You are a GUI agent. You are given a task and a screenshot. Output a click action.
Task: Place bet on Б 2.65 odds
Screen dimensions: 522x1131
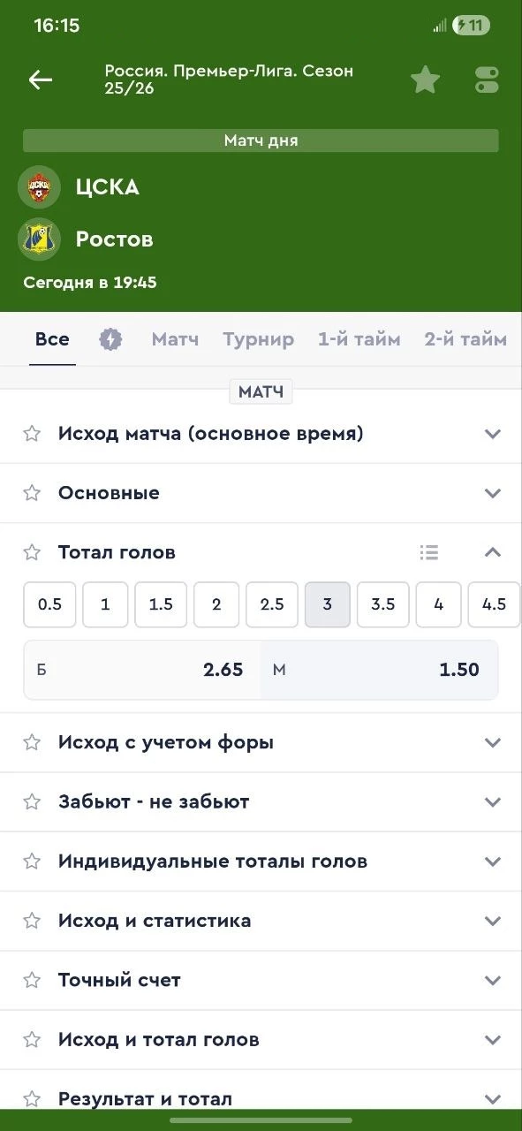(141, 670)
